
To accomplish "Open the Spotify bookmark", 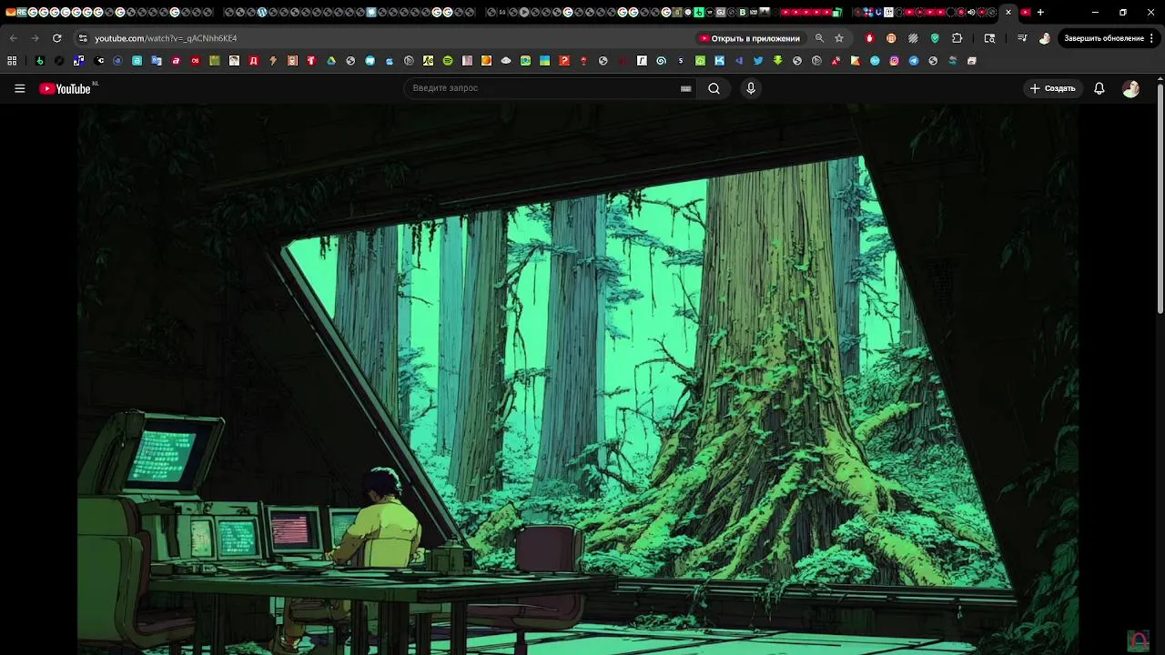I will tap(448, 61).
